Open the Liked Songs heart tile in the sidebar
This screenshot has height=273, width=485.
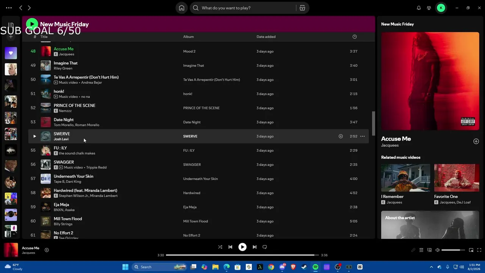coord(11,53)
